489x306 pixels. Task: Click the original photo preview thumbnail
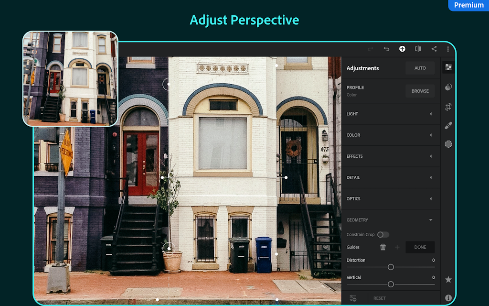pos(71,78)
